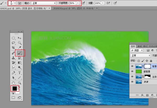
Task: Choose the Type (T) tool
Action: click(20, 73)
